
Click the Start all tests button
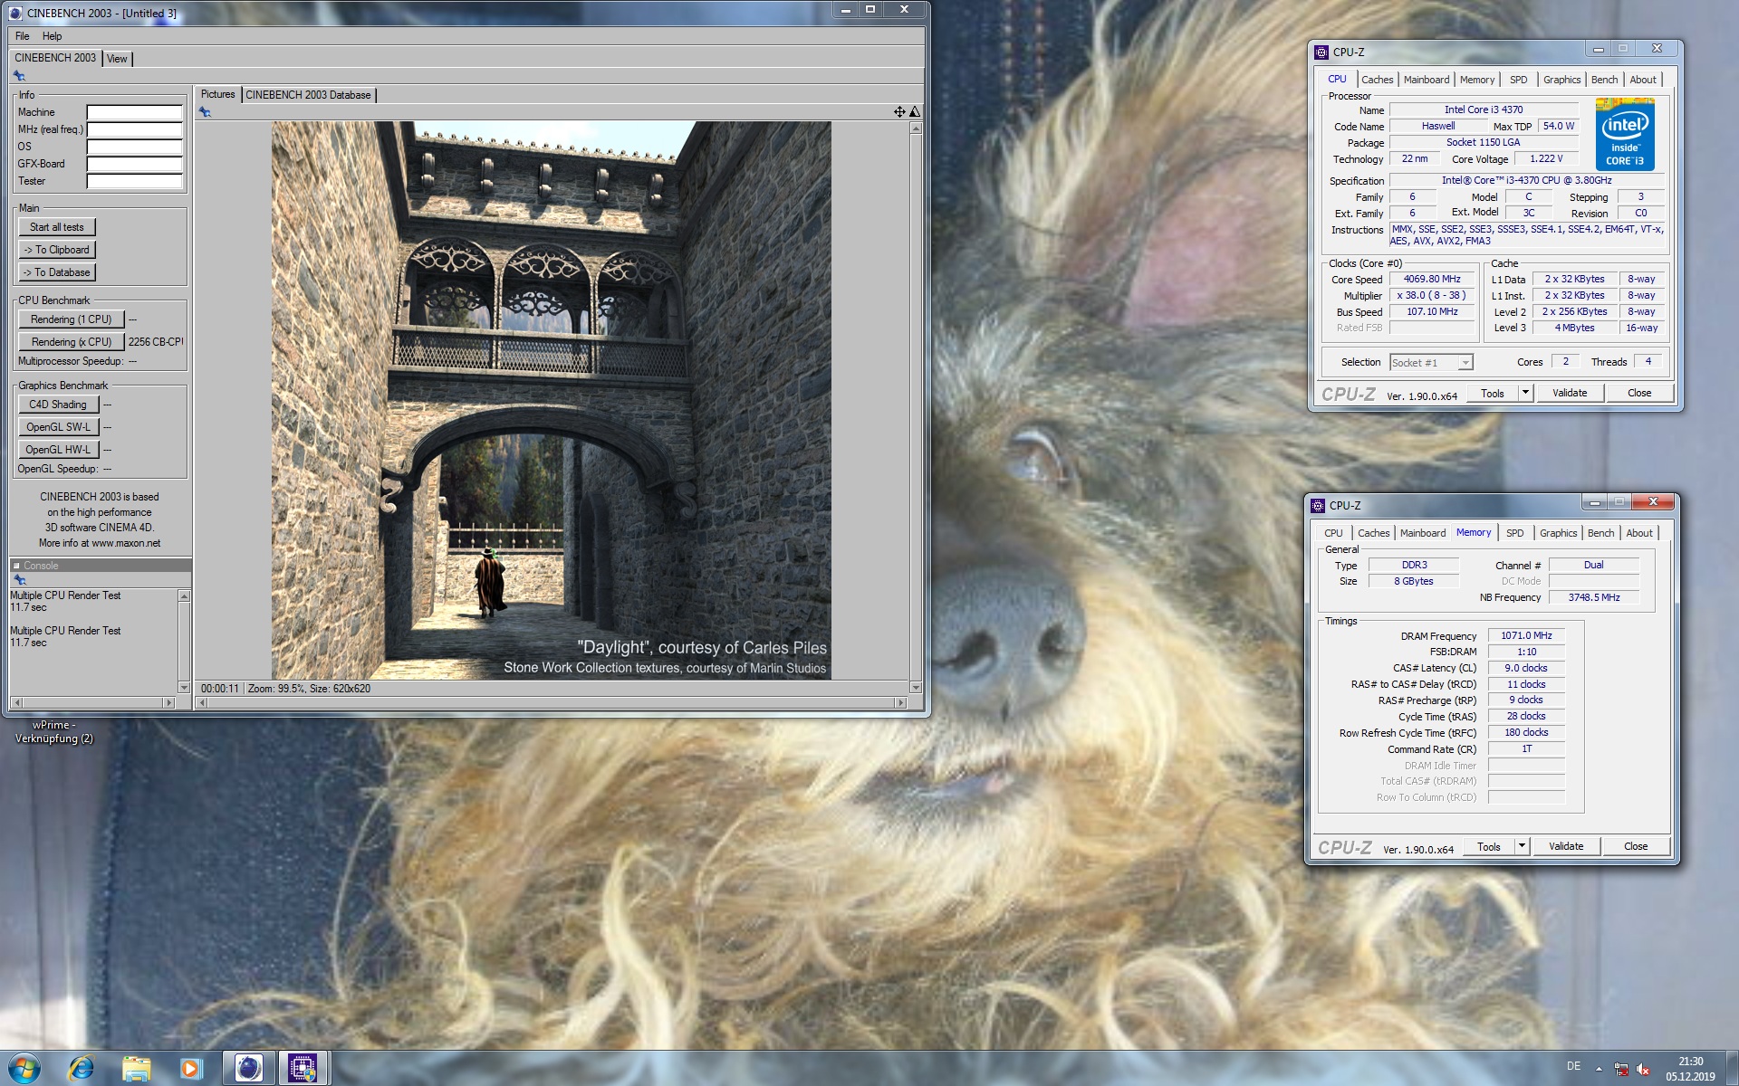click(x=57, y=227)
